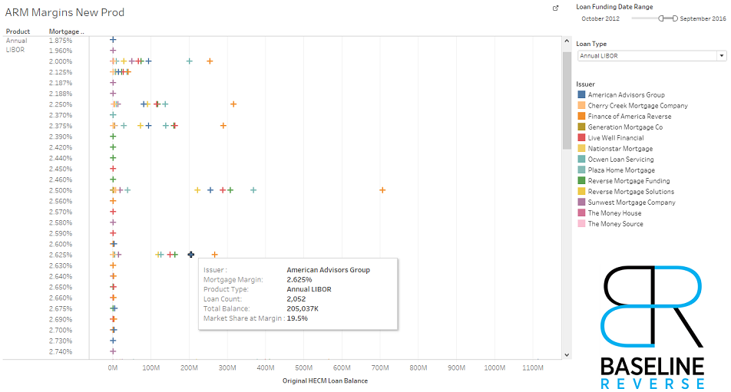Image resolution: width=731 pixels, height=392 pixels.
Task: Click the scroll up arrow of the chart
Action: [567, 41]
